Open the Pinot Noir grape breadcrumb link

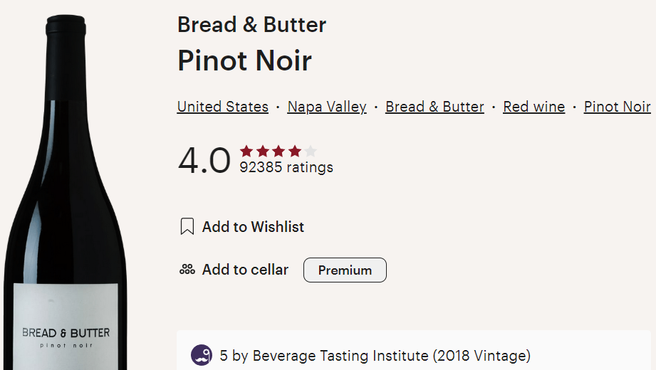(617, 107)
